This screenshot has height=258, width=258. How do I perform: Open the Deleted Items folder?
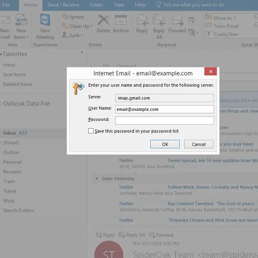[18, 84]
